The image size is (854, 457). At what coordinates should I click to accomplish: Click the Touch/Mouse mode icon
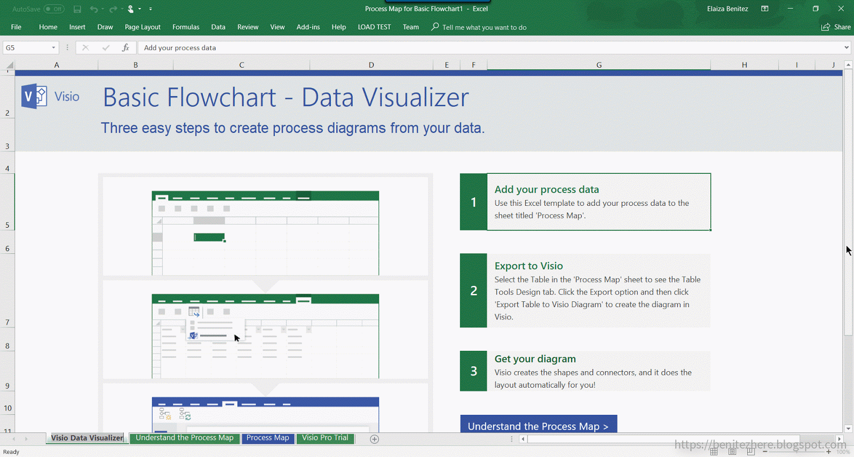click(x=131, y=9)
